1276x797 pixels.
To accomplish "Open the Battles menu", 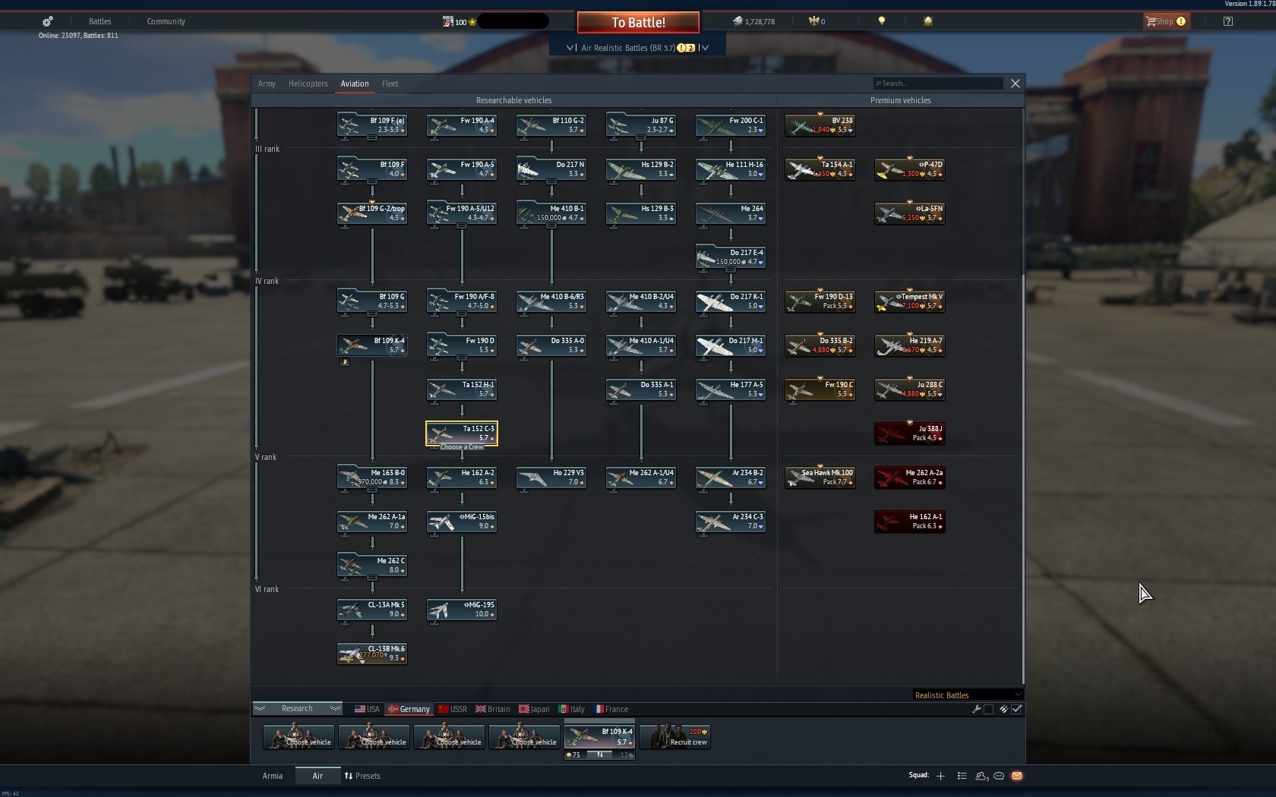I will point(99,21).
